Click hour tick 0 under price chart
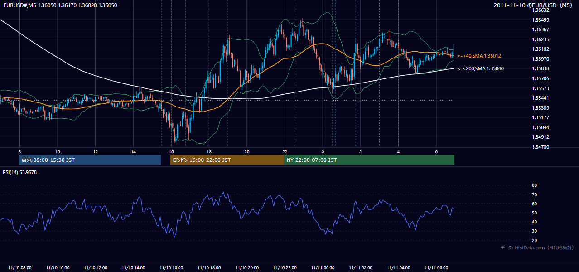The height and width of the screenshot is (272, 579). tap(323, 151)
